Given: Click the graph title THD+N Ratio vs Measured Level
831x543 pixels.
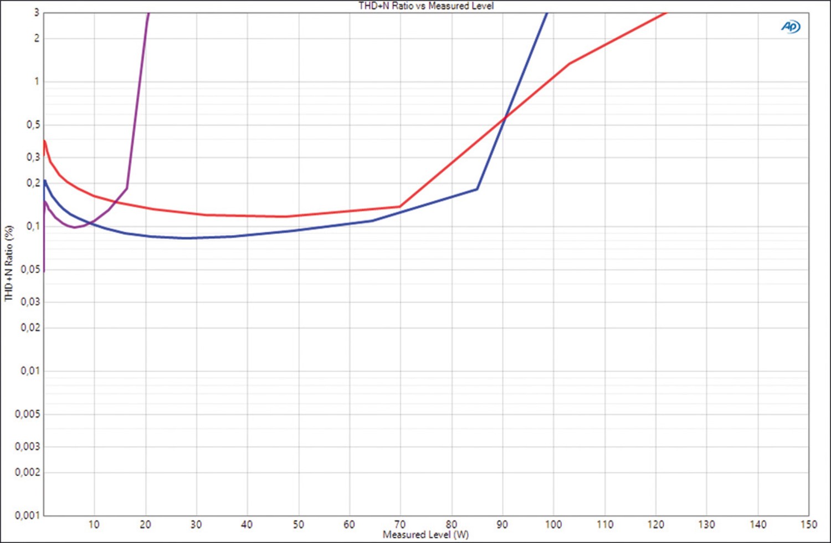Looking at the screenshot, I should pos(425,6).
